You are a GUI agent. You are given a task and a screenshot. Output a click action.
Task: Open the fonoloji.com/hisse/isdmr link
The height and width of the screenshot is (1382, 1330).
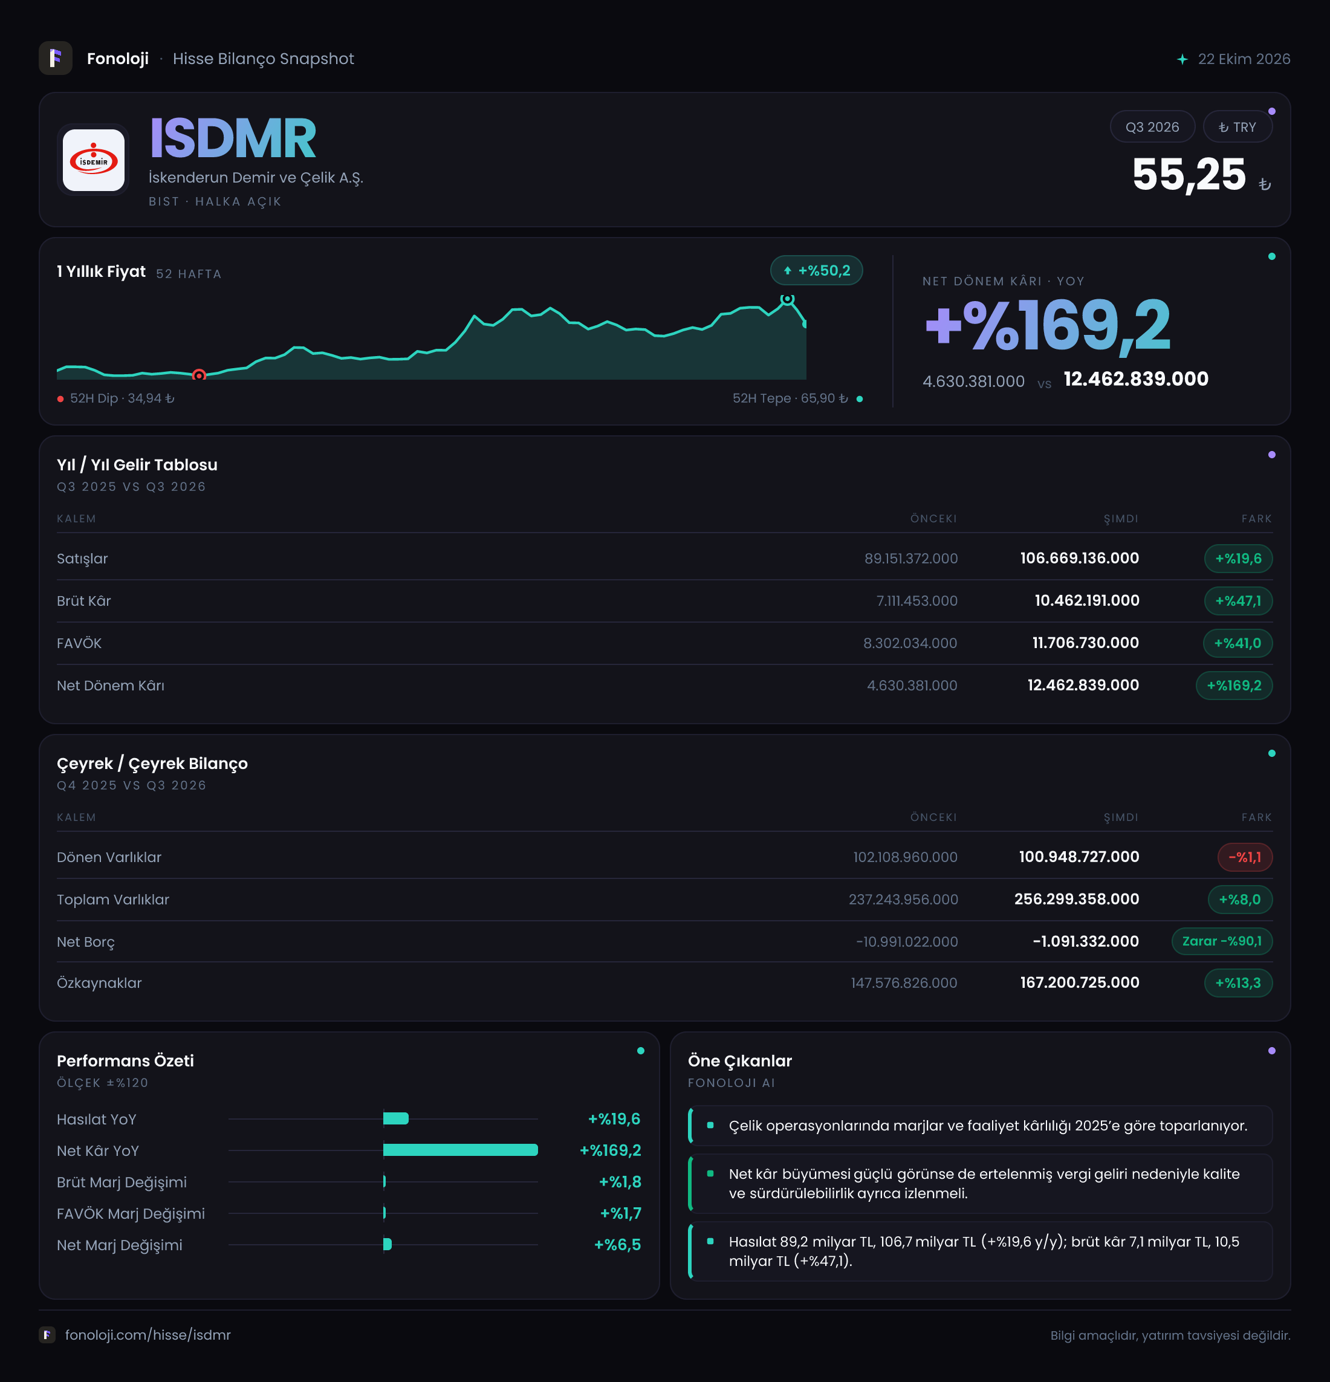click(x=148, y=1335)
